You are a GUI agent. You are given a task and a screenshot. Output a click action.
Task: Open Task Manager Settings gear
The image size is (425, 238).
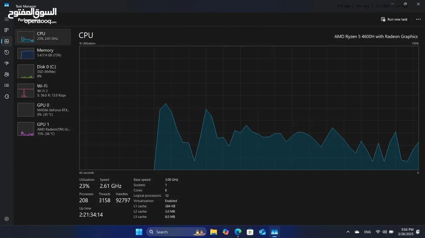6,219
